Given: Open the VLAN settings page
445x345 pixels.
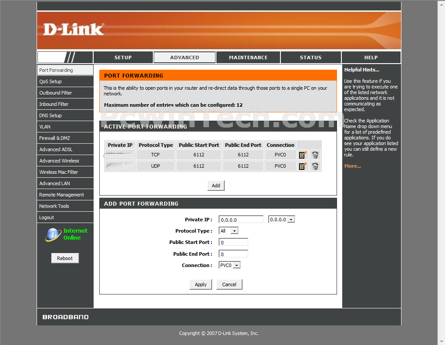Looking at the screenshot, I should click(65, 127).
